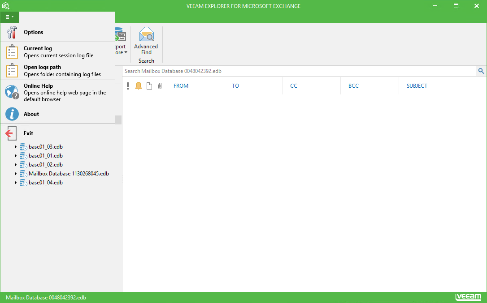The height and width of the screenshot is (303, 487).
Task: Click status bar text Mailbox Database 0048042392.edb
Action: coord(46,298)
